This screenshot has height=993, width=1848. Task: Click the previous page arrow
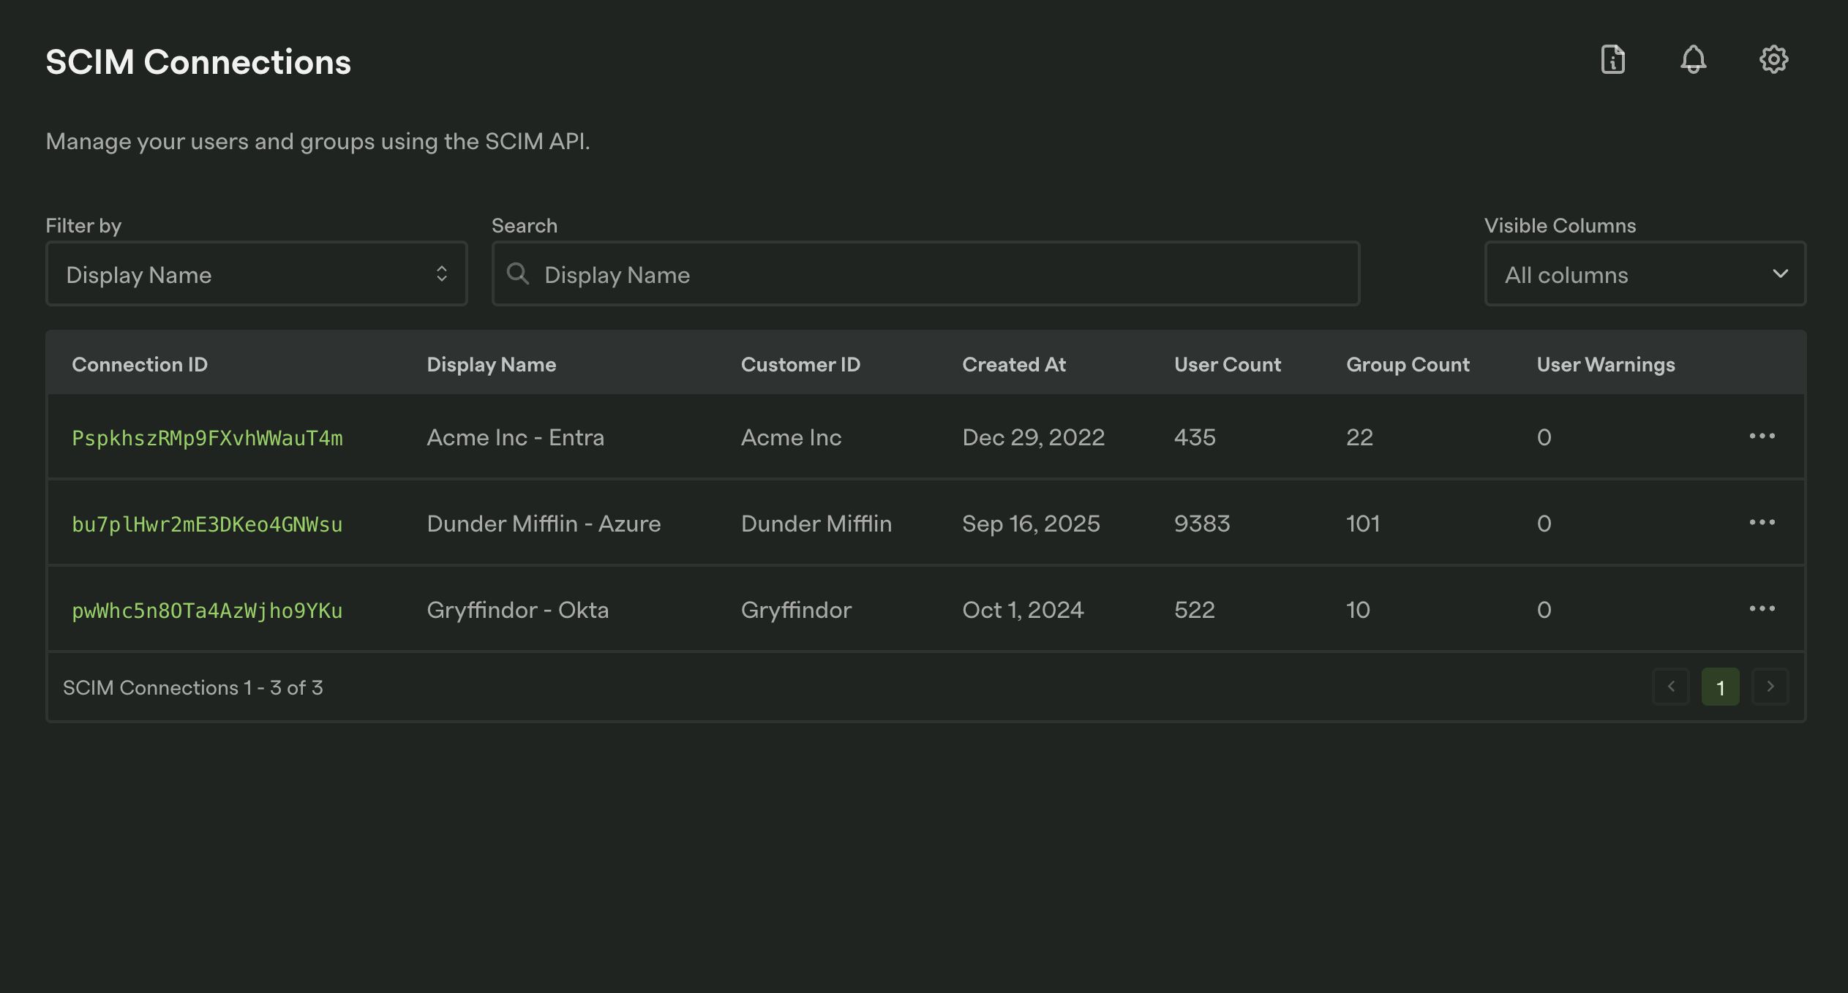pyautogui.click(x=1671, y=687)
